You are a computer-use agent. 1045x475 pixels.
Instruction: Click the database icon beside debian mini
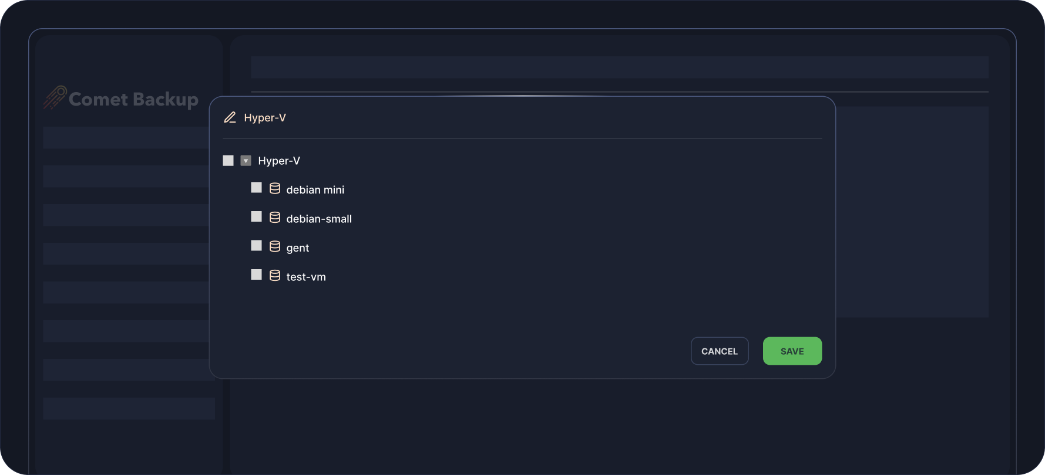point(274,188)
